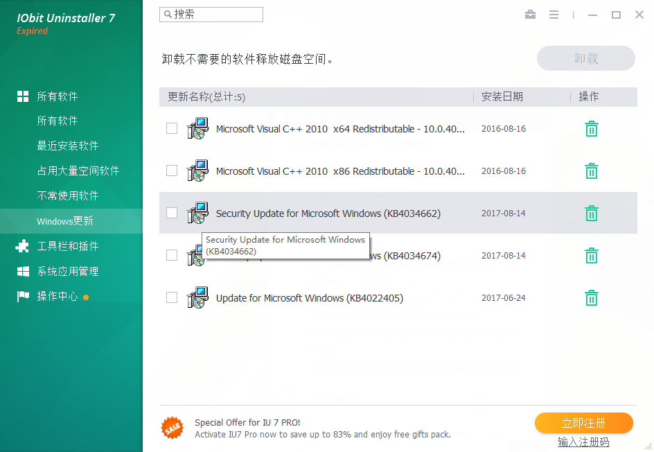Click the 卸载 uninstall button

click(x=585, y=58)
